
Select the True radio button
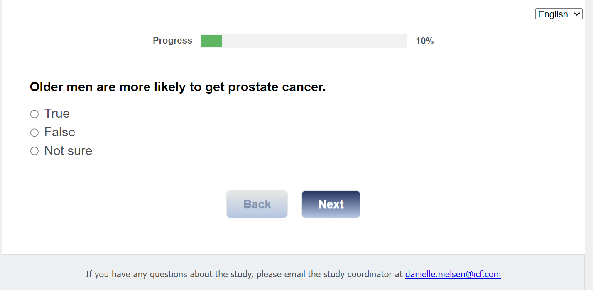coord(34,114)
